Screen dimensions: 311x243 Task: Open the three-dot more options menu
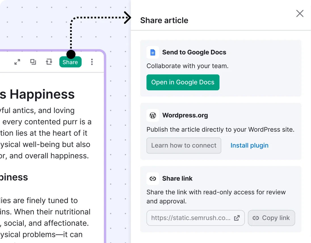pos(92,62)
